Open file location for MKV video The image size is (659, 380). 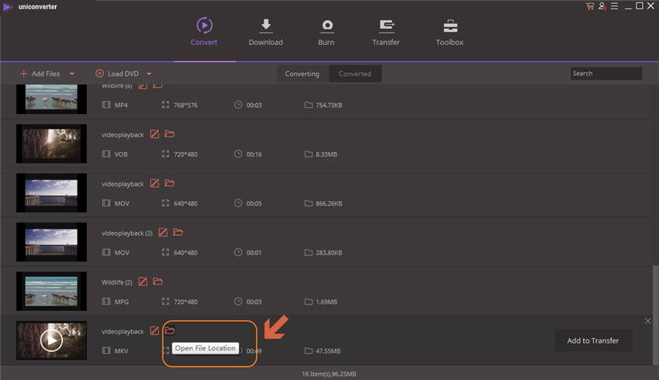(169, 331)
